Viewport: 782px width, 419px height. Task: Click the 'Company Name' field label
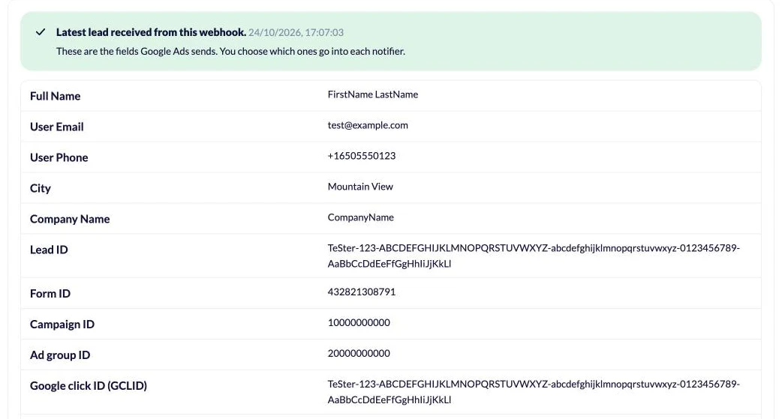(x=70, y=219)
